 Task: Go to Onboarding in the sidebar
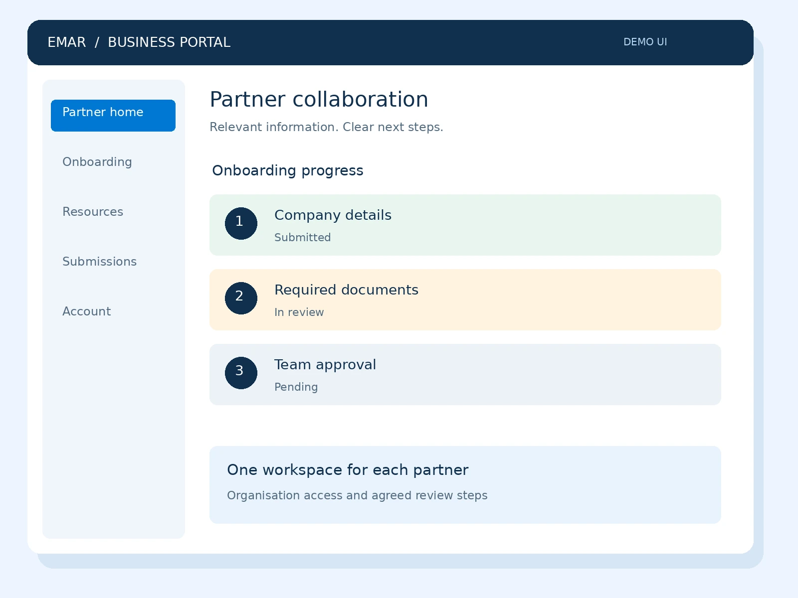point(97,162)
